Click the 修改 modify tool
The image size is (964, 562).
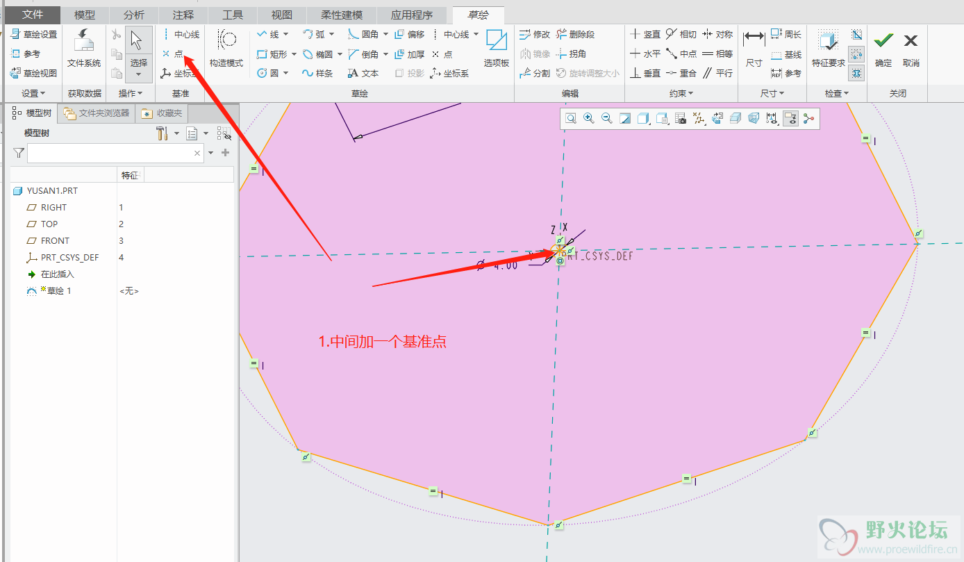coord(535,34)
